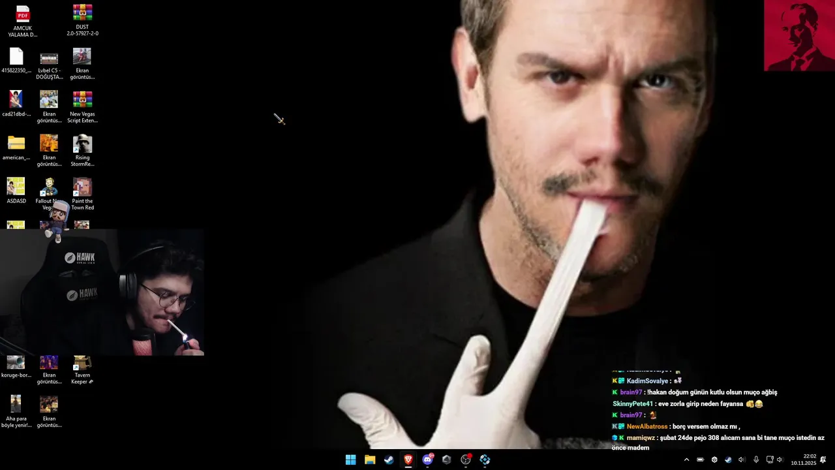Select the DUST 2.0-57927-2-0 archive

point(82,20)
